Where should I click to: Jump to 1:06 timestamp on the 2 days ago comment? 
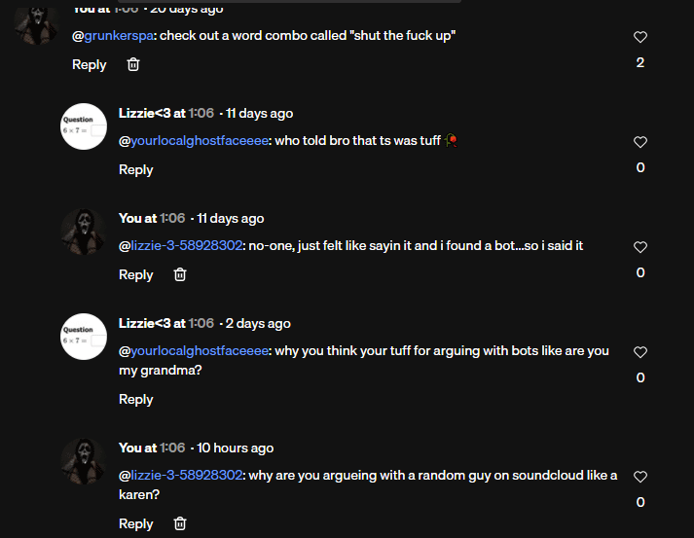(x=201, y=323)
